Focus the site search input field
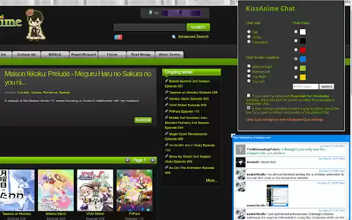The height and width of the screenshot is (220, 352). [x=150, y=28]
